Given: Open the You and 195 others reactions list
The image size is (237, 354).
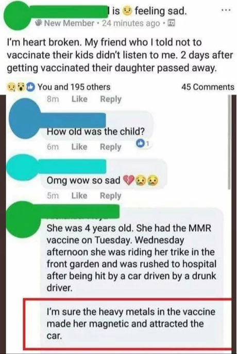Looking at the screenshot, I should 74,87.
